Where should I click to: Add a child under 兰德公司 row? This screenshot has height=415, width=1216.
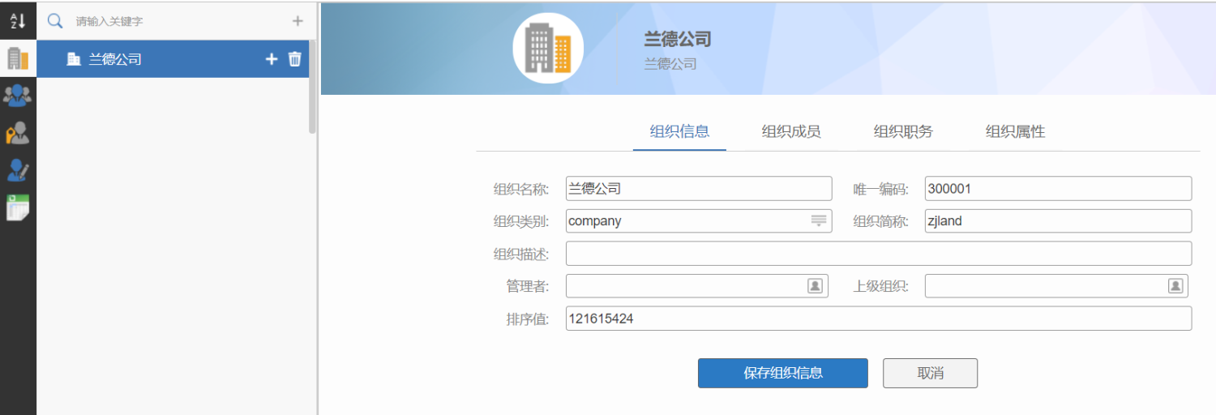click(x=272, y=58)
